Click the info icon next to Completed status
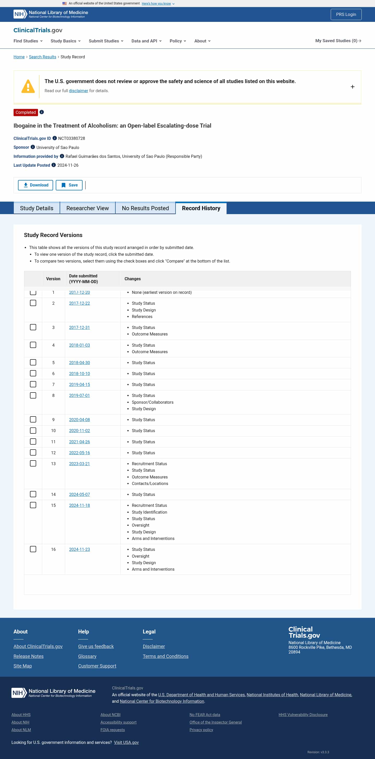 click(41, 112)
